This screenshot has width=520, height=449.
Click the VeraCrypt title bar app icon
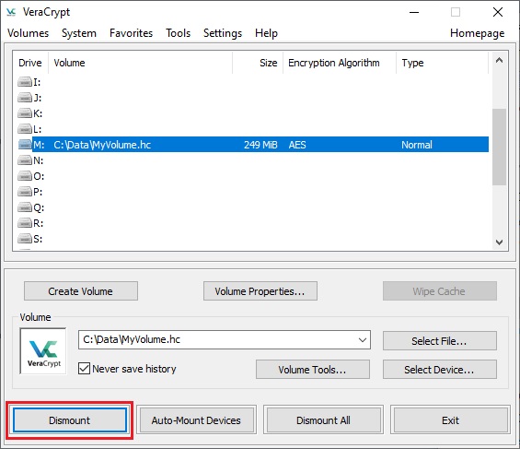[x=11, y=12]
